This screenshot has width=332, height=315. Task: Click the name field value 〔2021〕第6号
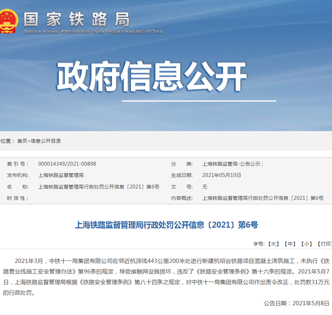point(99,187)
